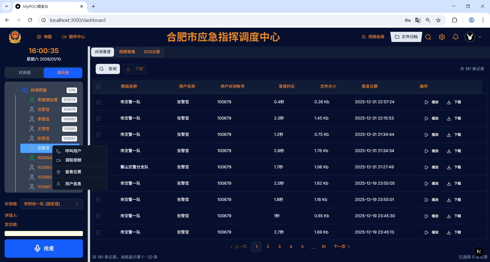Open the 对讲组 group dropdown showing 市刑侦一队
Viewport: 490px width, 262px height.
point(51,204)
